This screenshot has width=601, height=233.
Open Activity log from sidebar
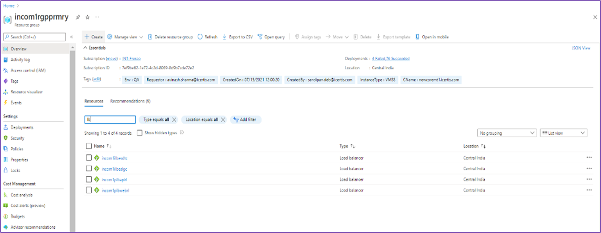point(20,60)
